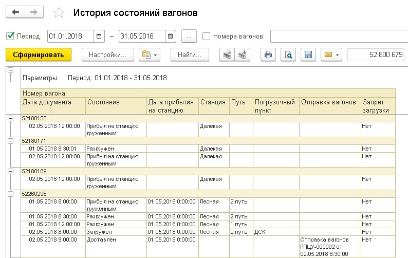Open the report variants dropdown
The height and width of the screenshot is (258, 408).
[x=150, y=54]
